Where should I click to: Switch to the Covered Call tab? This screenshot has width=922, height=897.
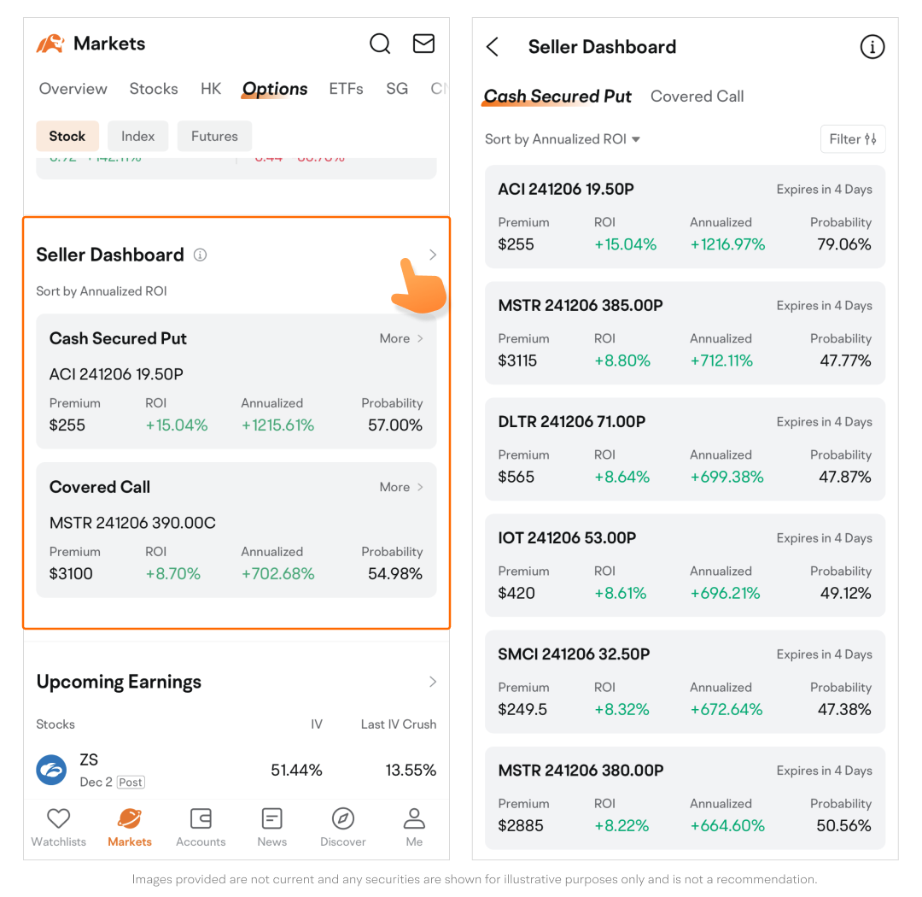point(697,97)
